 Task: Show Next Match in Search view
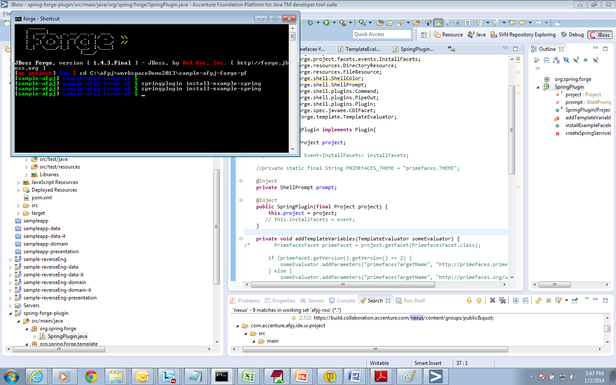(x=469, y=300)
